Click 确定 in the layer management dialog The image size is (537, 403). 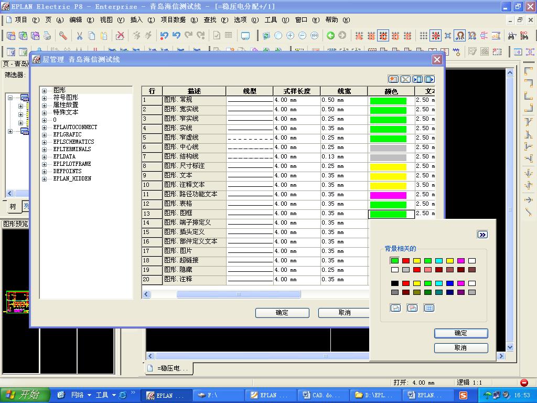(x=282, y=313)
